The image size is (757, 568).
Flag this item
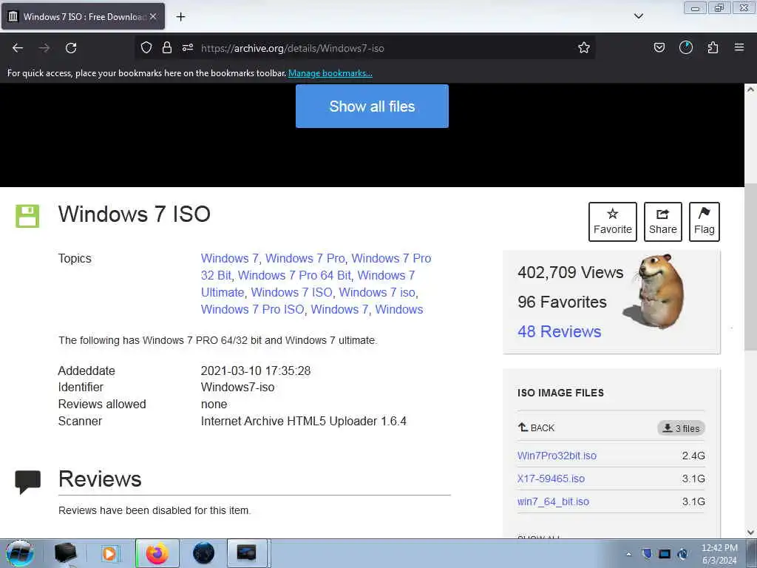pos(705,222)
